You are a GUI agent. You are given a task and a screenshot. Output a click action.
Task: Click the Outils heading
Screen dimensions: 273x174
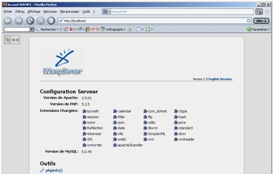(48, 163)
